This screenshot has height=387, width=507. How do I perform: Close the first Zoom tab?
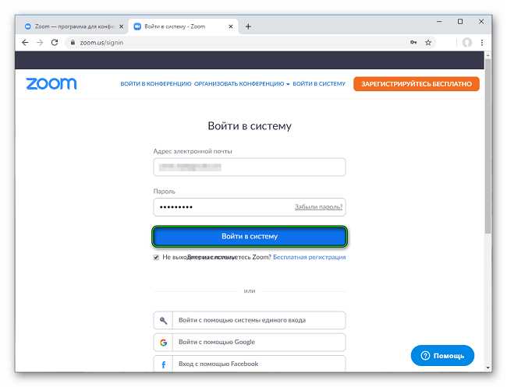(x=121, y=26)
